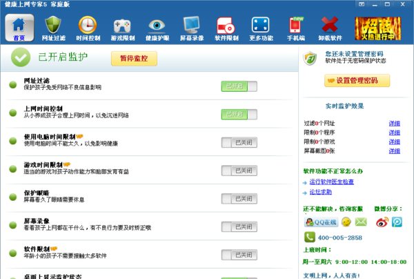Turn off the 网址过滤 toggle

click(x=239, y=86)
